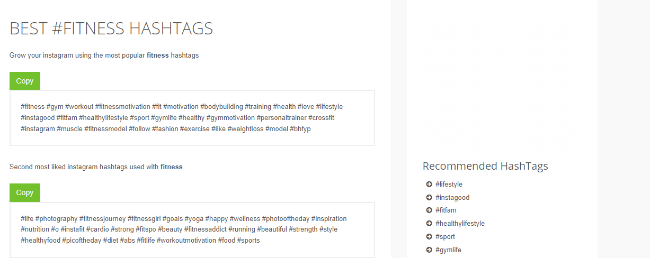The image size is (650, 258).
Task: Open the #healthylifestyle recommended hashtag link
Action: (460, 224)
